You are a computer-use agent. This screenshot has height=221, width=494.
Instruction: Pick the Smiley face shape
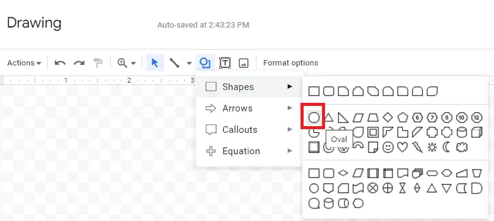point(388,147)
